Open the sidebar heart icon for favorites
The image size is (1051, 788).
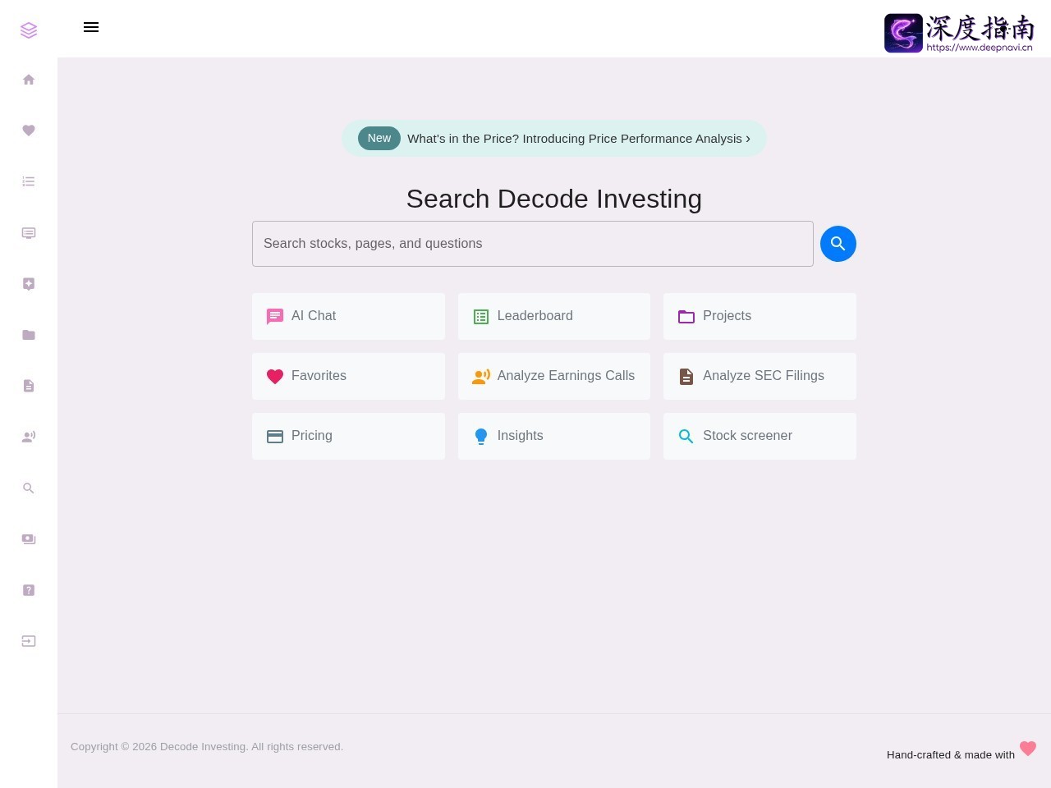coord(29,131)
